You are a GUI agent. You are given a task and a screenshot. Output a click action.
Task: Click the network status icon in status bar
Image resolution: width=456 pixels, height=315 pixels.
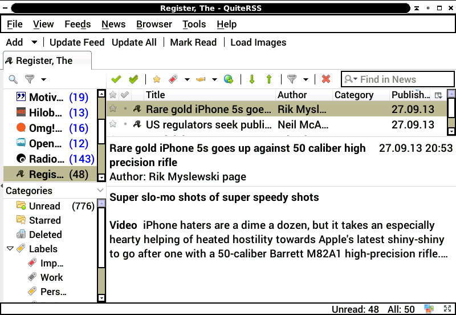tap(429, 309)
